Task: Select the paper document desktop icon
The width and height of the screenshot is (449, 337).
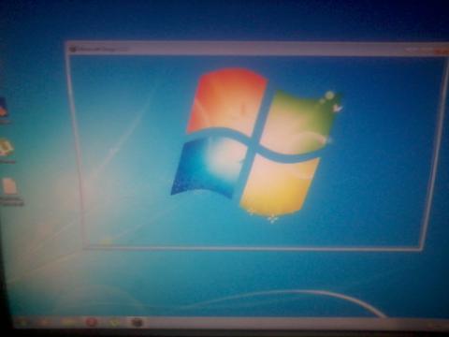Action: [9, 186]
